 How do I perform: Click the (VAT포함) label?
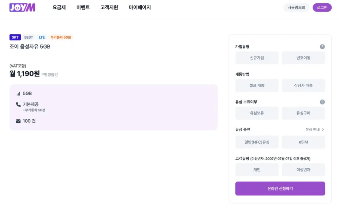(x=18, y=66)
